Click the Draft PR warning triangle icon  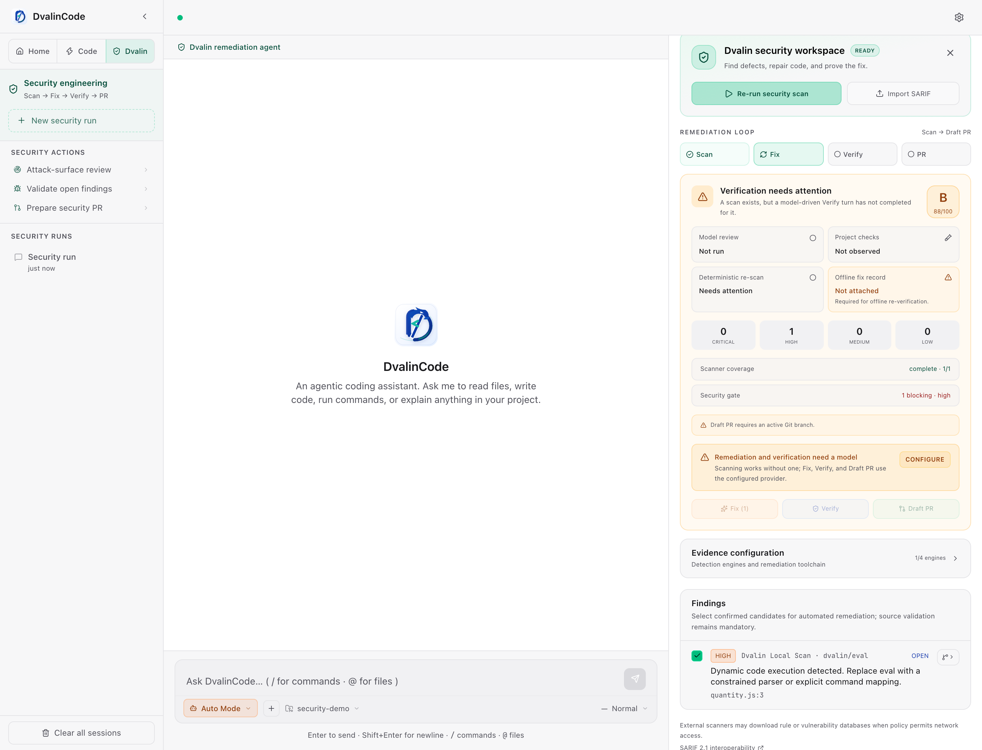pyautogui.click(x=703, y=425)
